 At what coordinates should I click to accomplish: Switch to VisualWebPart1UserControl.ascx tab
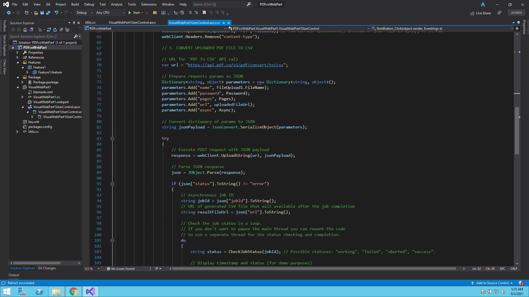(132, 23)
